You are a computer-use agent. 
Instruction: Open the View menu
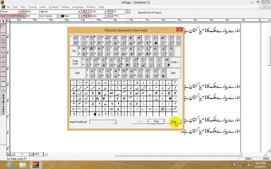23,7
